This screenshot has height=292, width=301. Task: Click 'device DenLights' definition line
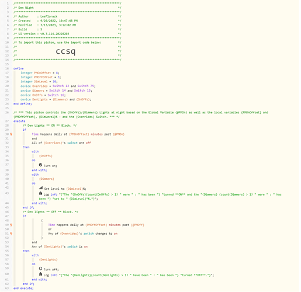56,99
